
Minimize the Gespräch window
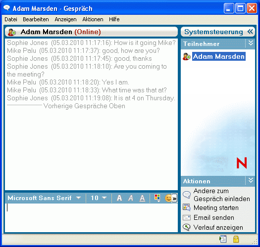point(228,8)
